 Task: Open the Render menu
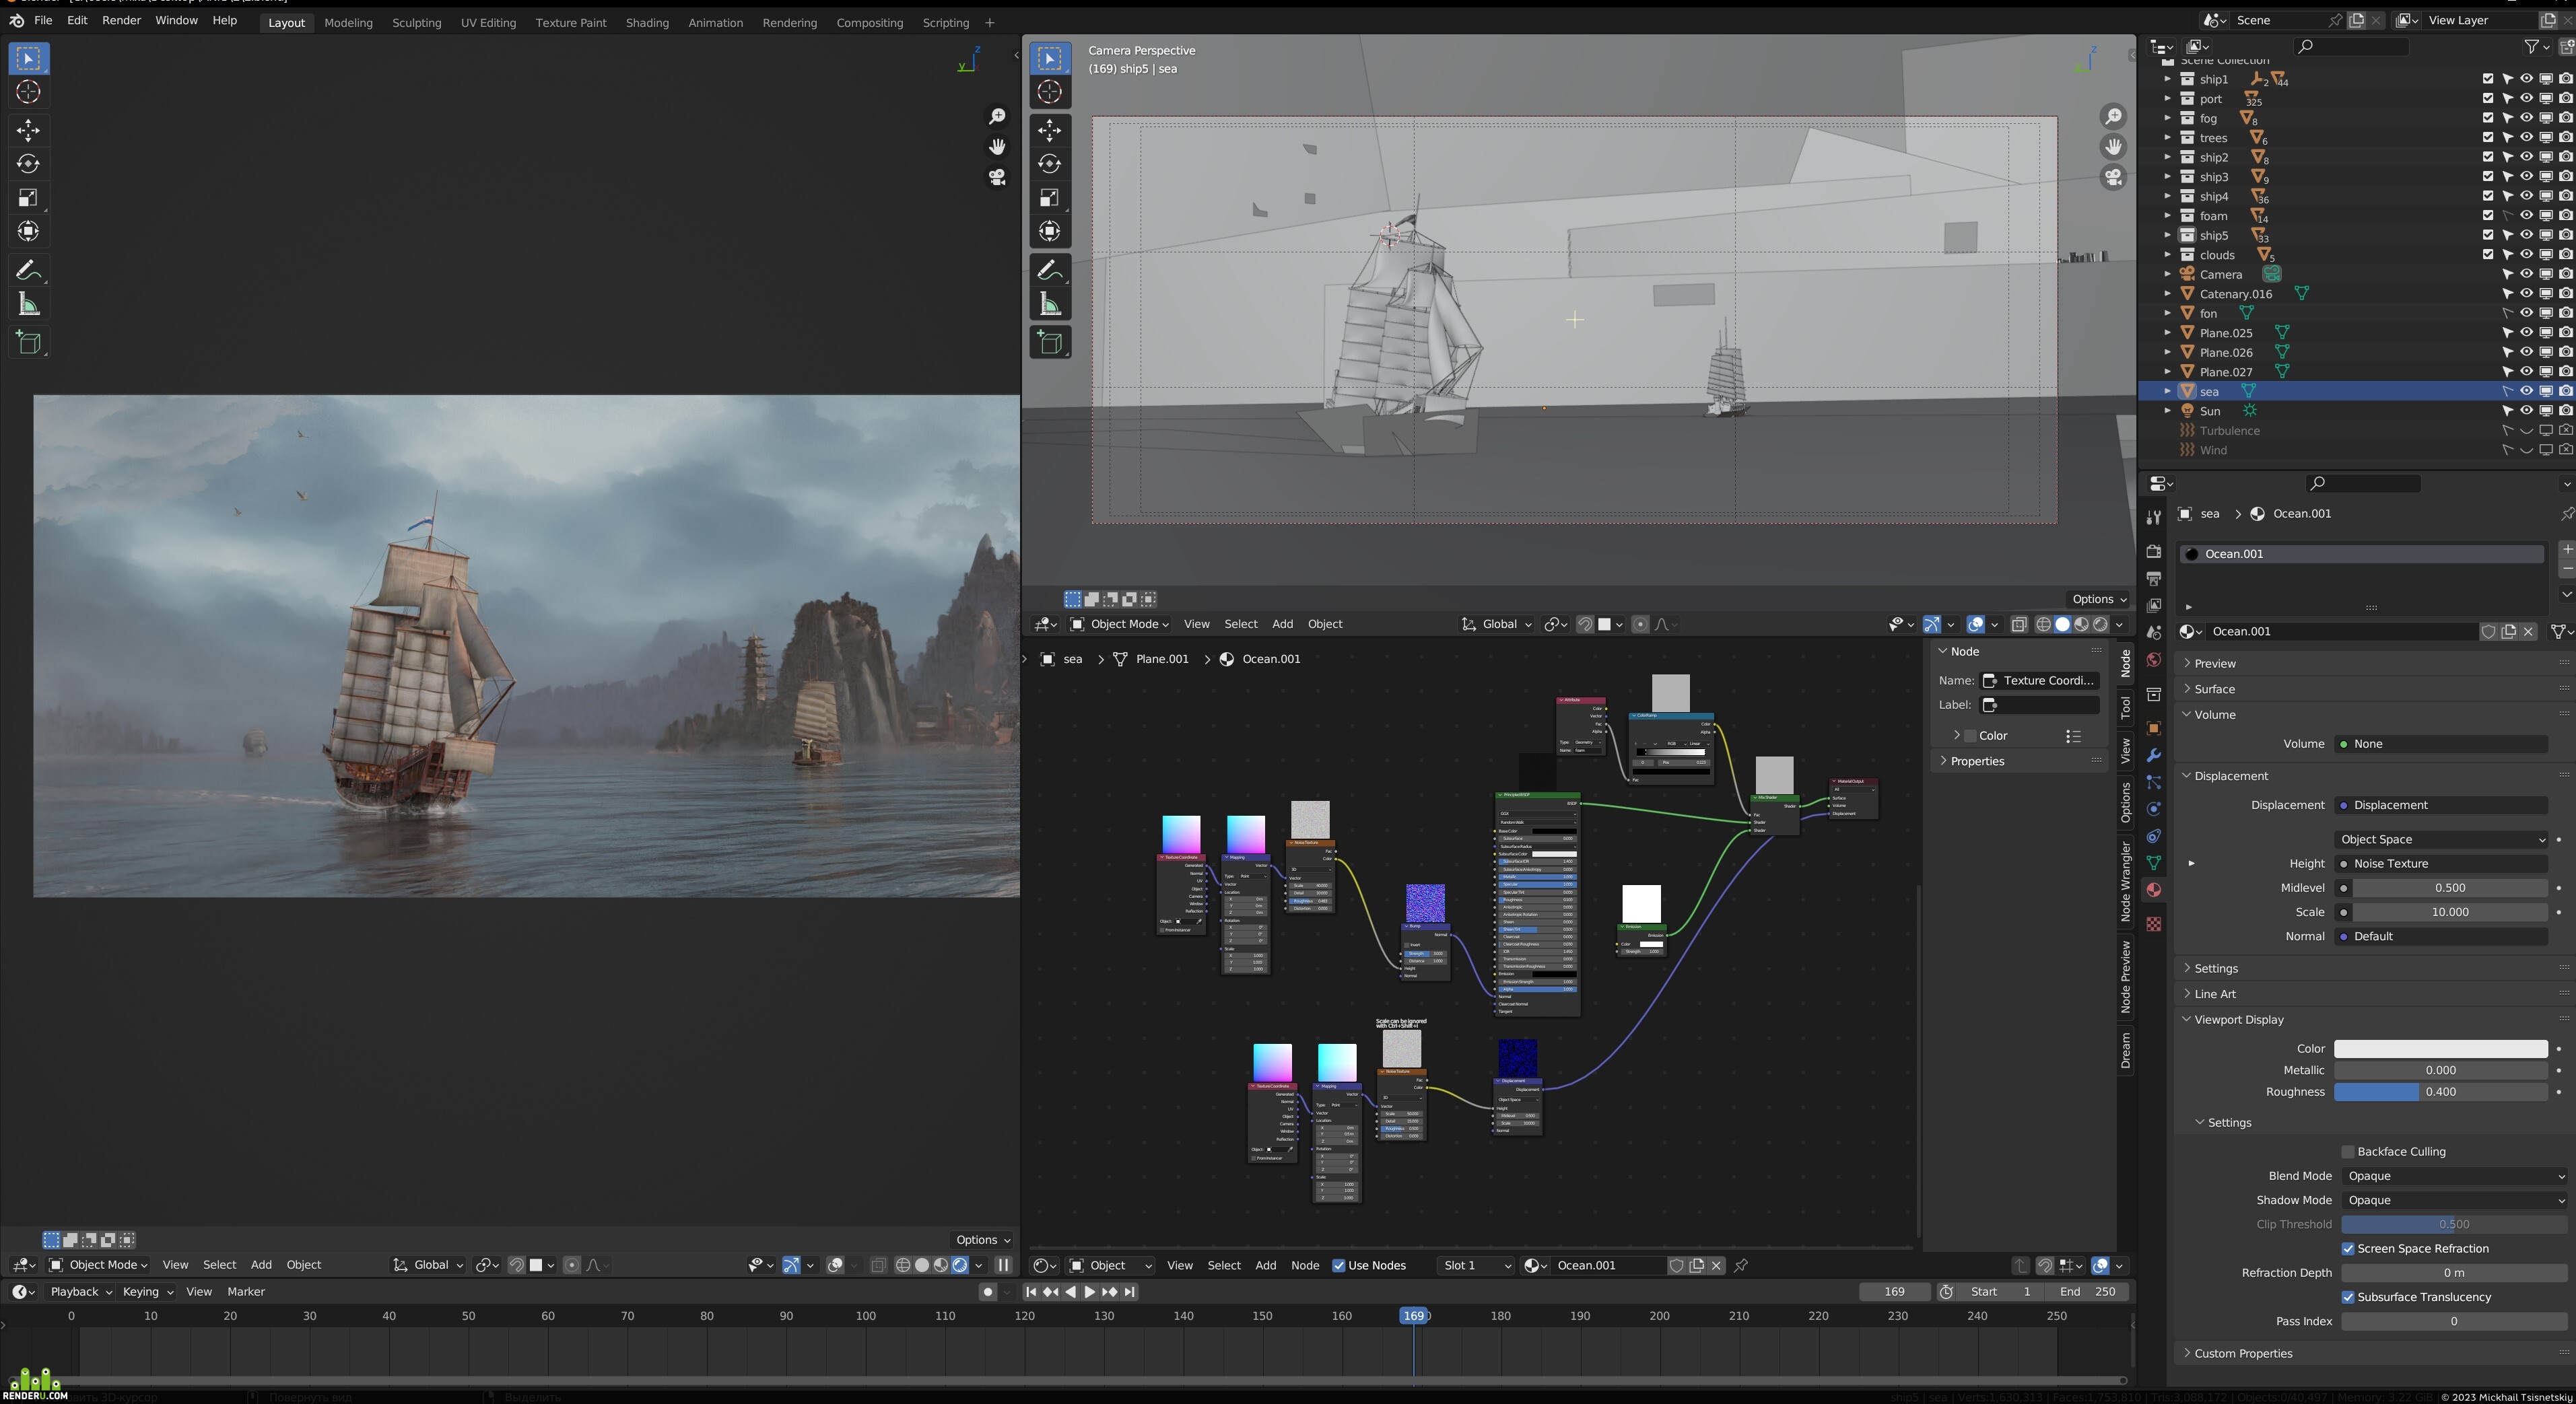click(121, 20)
